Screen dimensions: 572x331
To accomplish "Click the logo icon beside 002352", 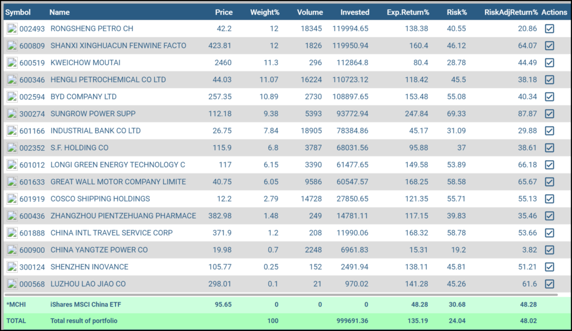I will pyautogui.click(x=12, y=147).
